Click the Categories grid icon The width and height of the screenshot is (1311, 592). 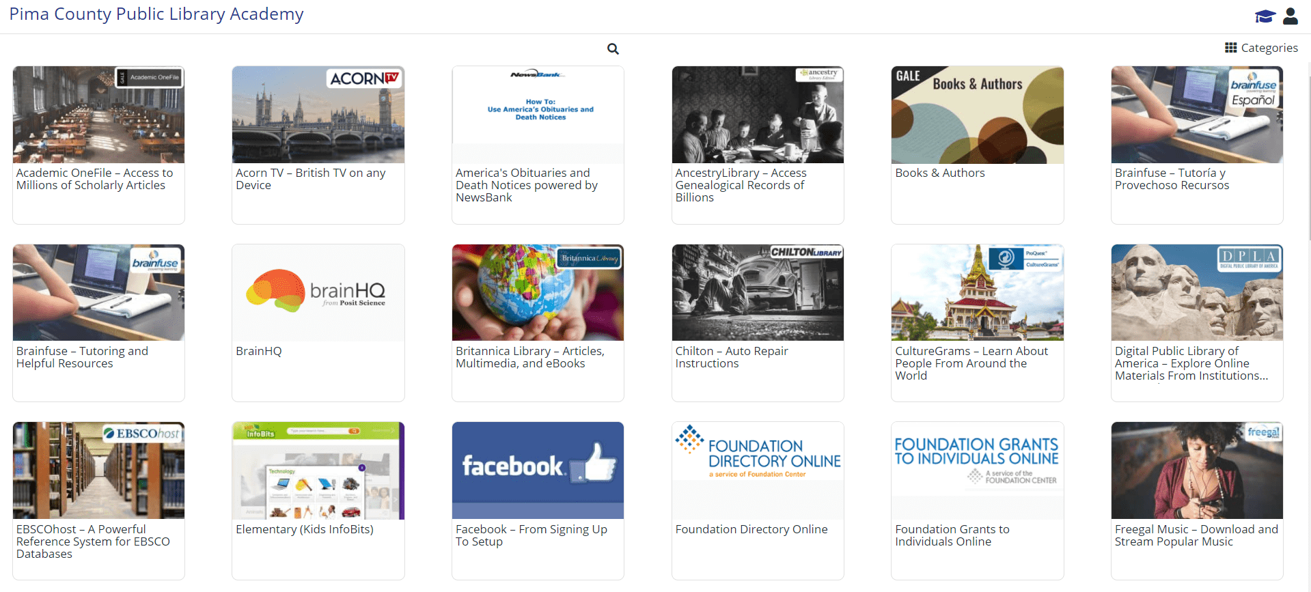(1230, 47)
